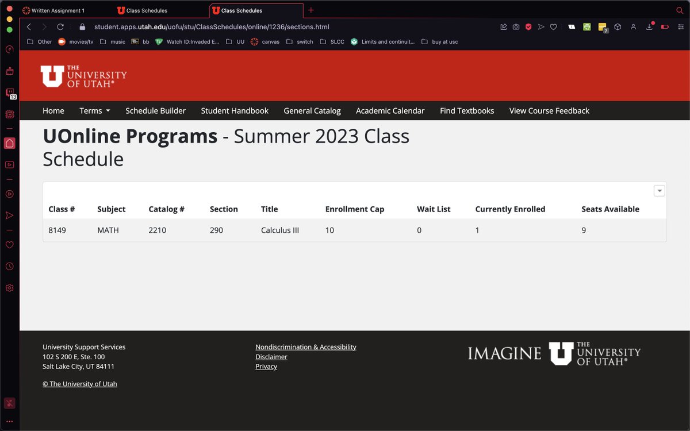Click the red ad blocker shield icon
The width and height of the screenshot is (690, 431).
(x=528, y=27)
